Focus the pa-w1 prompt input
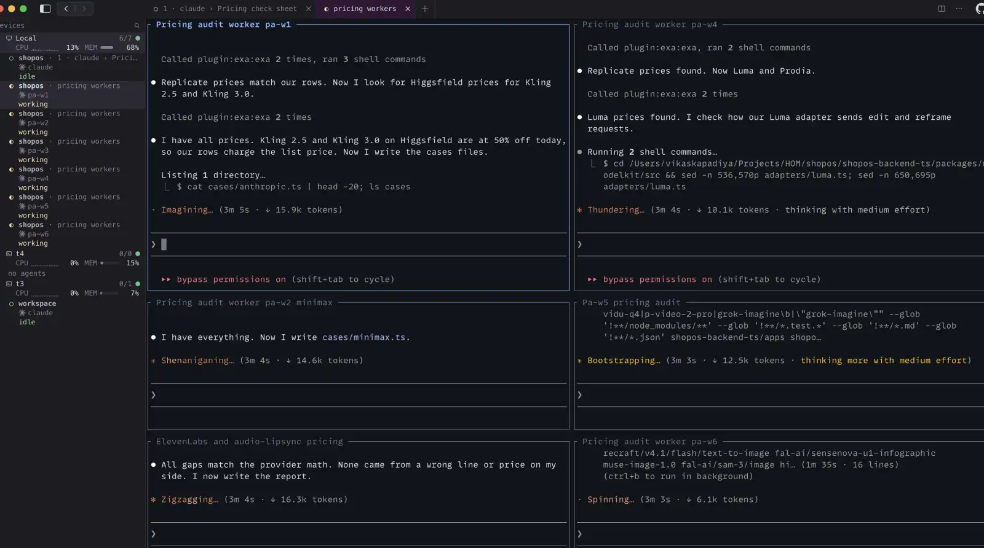Viewport: 984px width, 548px height. click(x=359, y=245)
